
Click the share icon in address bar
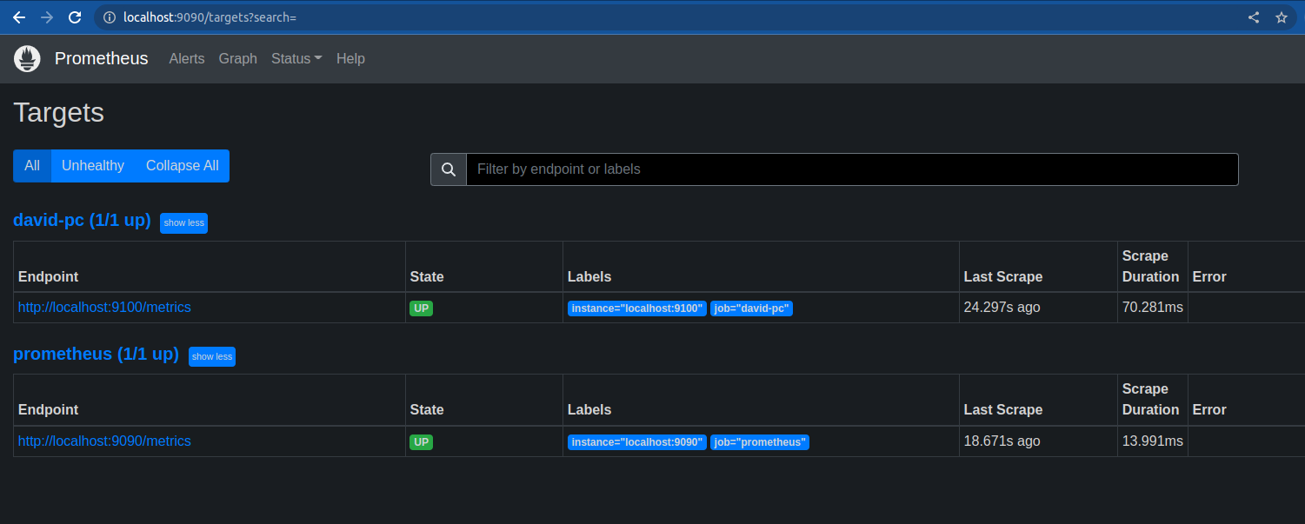pos(1254,17)
